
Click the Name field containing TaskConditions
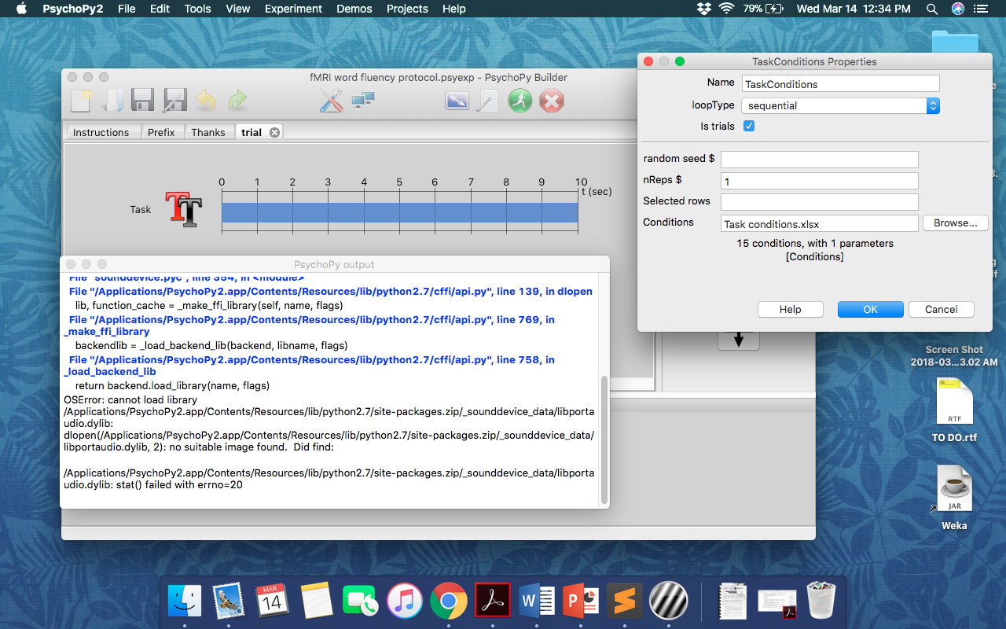840,84
